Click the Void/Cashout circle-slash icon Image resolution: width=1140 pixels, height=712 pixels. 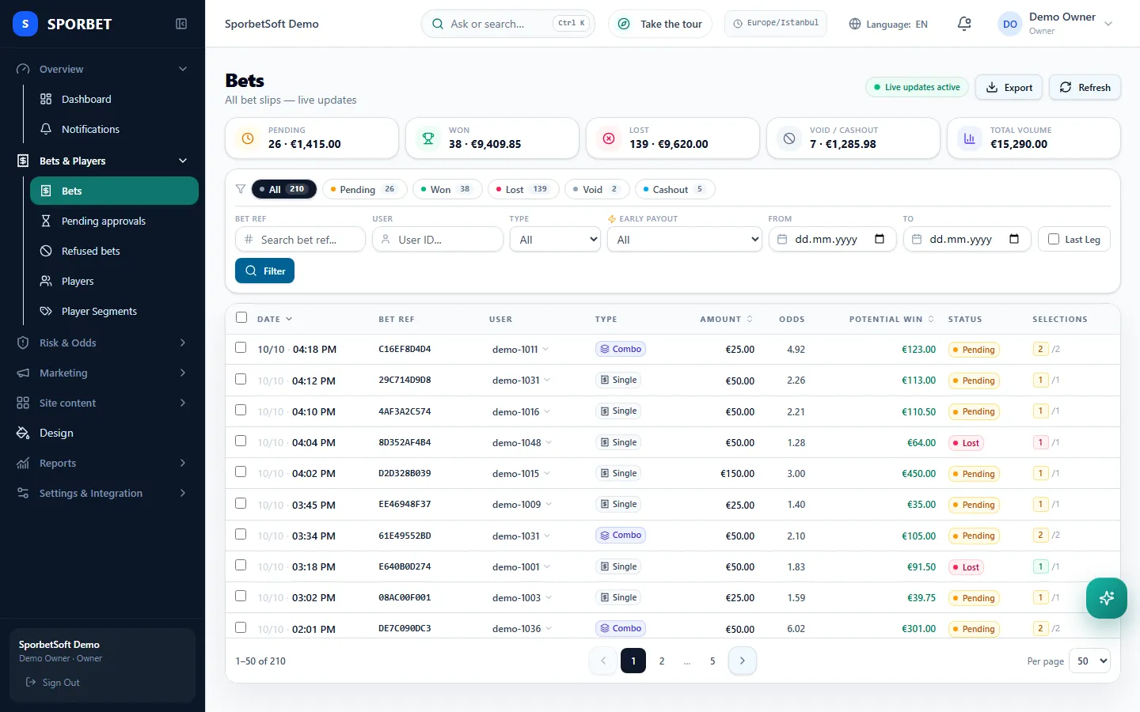789,138
